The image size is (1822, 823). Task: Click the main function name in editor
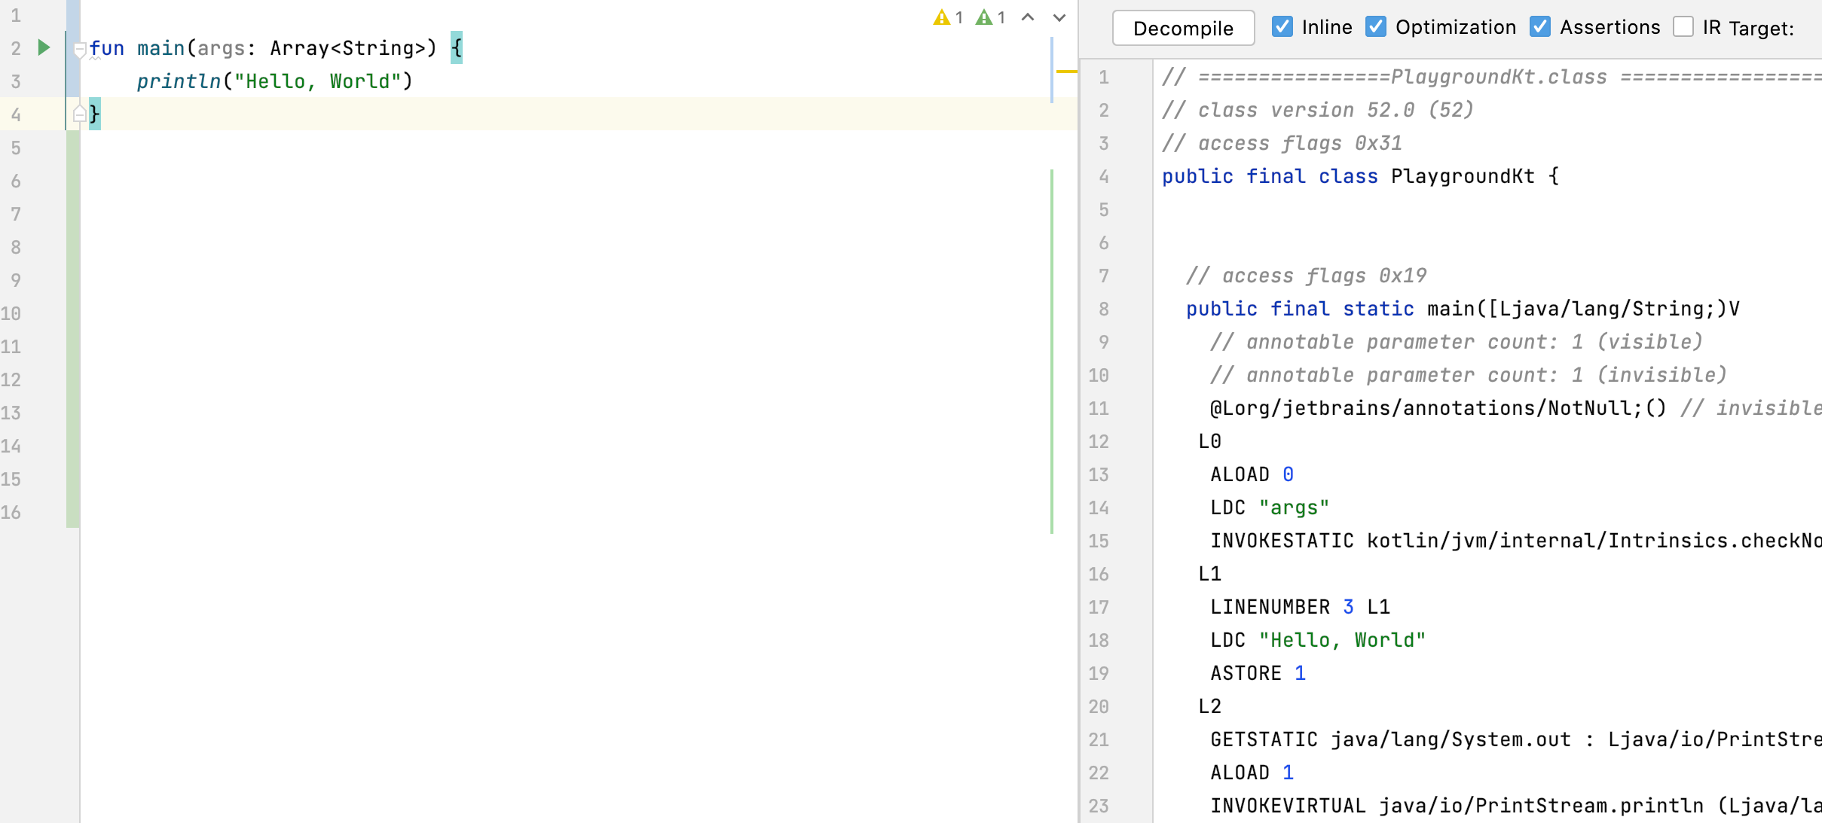coord(160,48)
